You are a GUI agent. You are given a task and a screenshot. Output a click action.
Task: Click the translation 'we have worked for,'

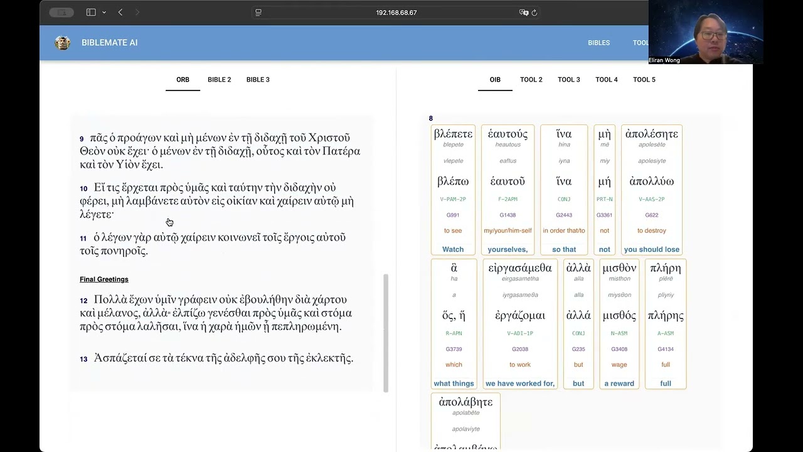(520, 384)
